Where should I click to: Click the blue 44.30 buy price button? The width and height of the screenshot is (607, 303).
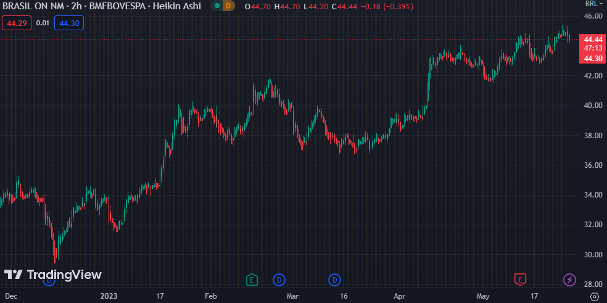(68, 23)
